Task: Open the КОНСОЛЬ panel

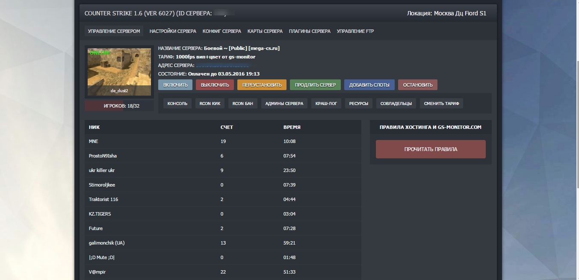Action: (177, 103)
